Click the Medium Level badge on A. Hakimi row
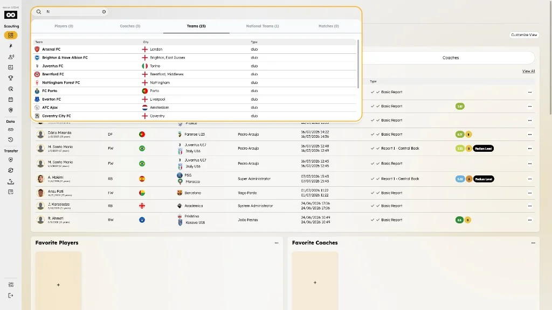This screenshot has height=310, width=552. tap(484, 179)
